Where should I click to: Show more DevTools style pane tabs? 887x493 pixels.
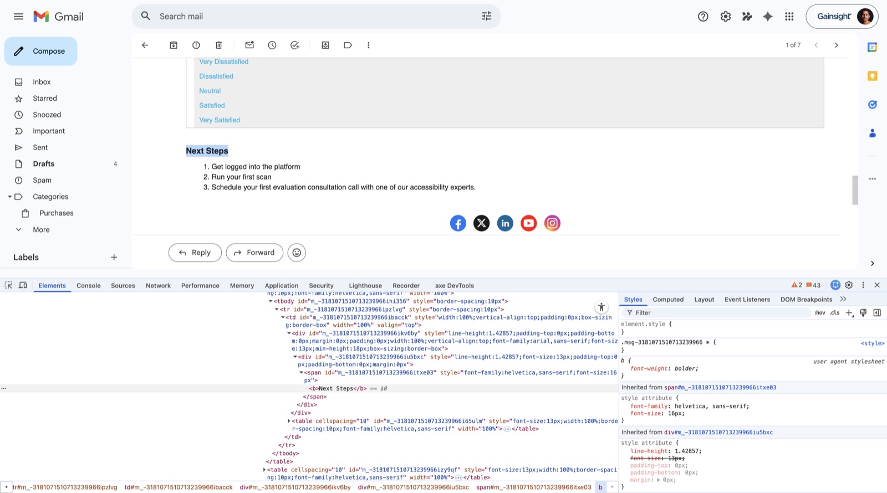point(843,299)
